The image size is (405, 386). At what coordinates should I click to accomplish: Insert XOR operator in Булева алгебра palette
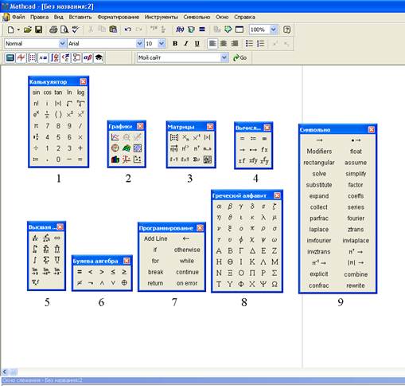pos(124,283)
